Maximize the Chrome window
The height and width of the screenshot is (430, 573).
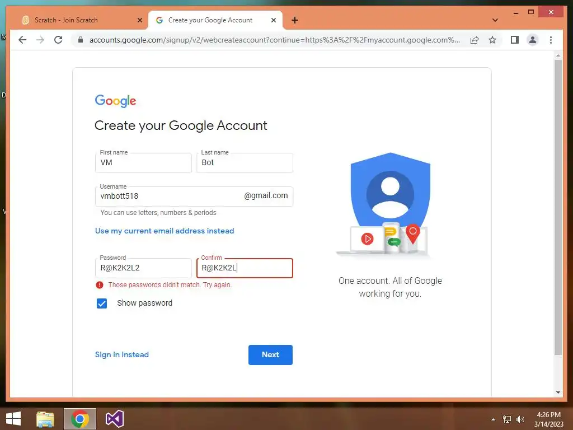(x=531, y=12)
